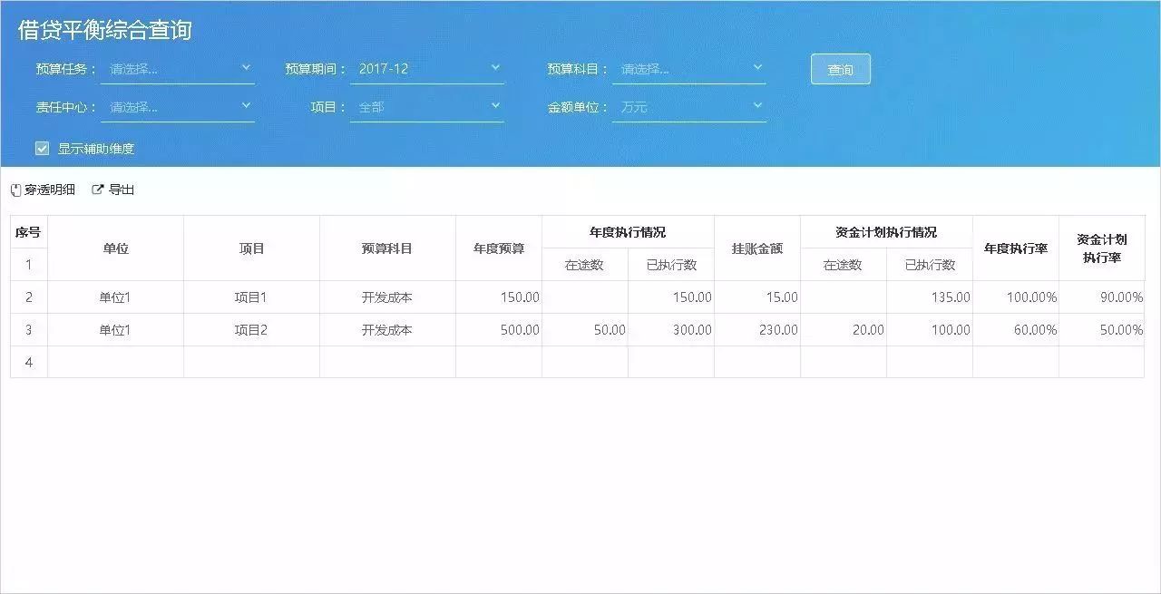Screen dimensions: 1161x594
Task: Click the 穿透明细 toolbar label
Action: click(x=50, y=190)
